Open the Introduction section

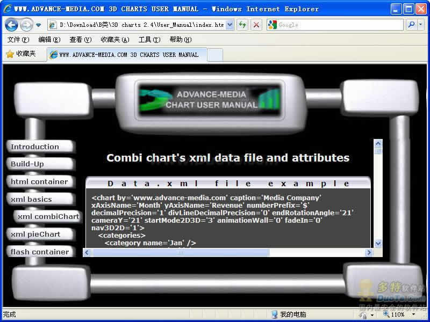click(40, 147)
